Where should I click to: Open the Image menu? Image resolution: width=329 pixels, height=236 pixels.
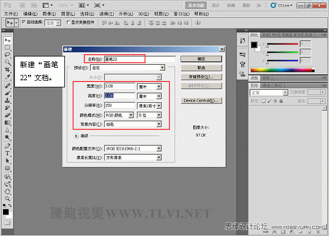coord(49,14)
